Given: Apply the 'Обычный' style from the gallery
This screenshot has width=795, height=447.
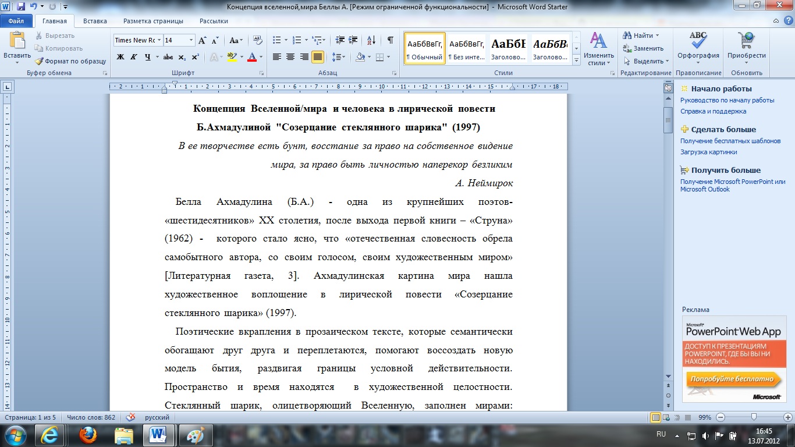Looking at the screenshot, I should coord(425,48).
